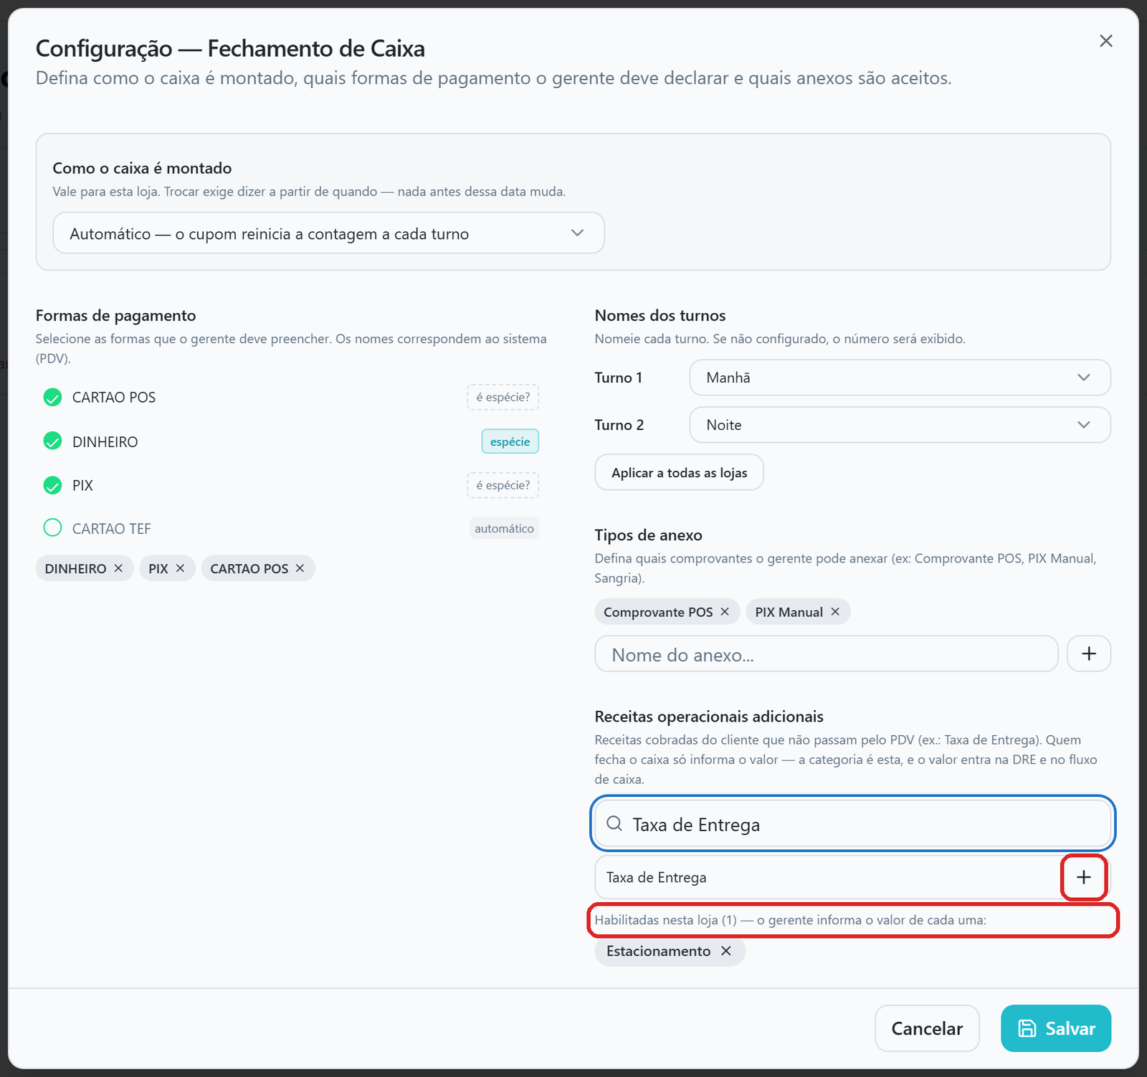Close the configuration dialog with the X icon
The height and width of the screenshot is (1077, 1147).
[1106, 41]
